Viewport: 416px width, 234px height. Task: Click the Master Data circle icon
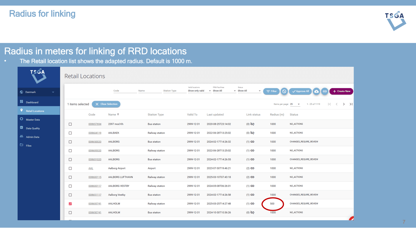[x=21, y=119]
